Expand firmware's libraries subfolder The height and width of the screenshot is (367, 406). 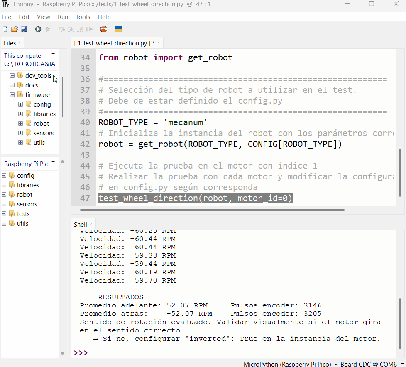tap(20, 114)
